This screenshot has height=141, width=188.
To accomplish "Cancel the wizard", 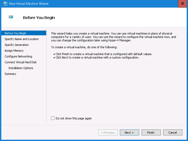I will pyautogui.click(x=173, y=133).
